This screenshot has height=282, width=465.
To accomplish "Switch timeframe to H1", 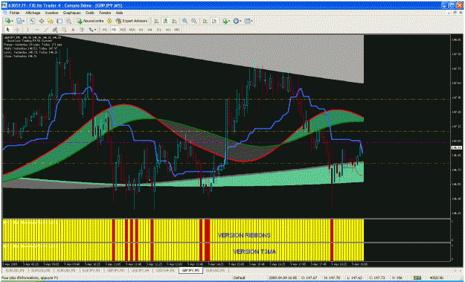I will click(141, 30).
